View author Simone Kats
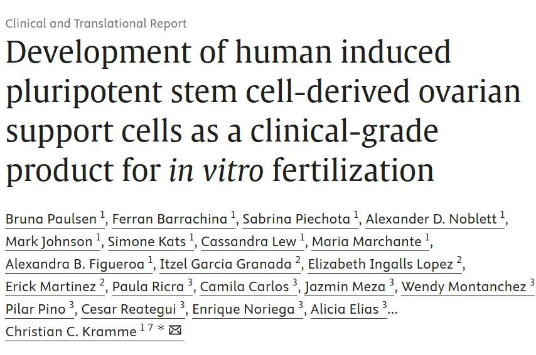 147,242
